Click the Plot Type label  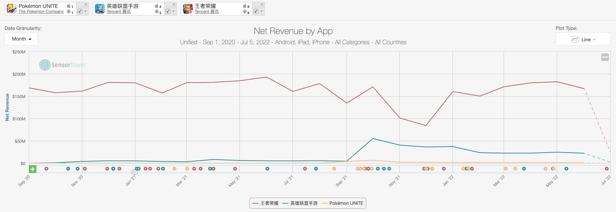566,28
